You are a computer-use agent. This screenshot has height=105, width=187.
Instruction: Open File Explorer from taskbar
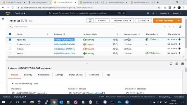tap(32, 102)
